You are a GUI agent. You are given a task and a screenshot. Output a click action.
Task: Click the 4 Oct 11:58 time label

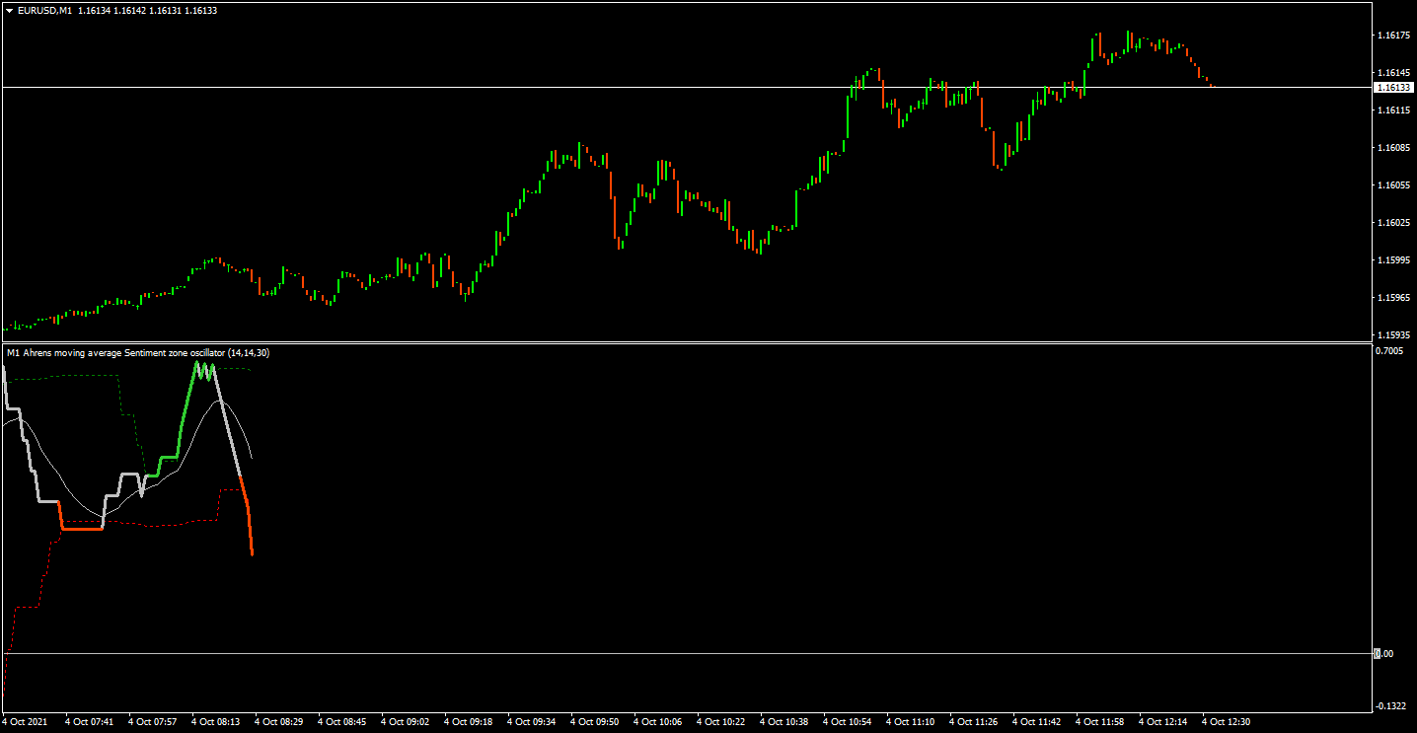[1100, 722]
